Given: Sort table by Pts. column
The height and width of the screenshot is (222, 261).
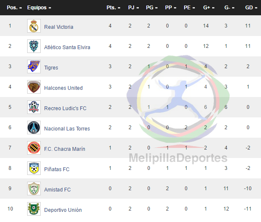Looking at the screenshot, I should click(x=113, y=8).
